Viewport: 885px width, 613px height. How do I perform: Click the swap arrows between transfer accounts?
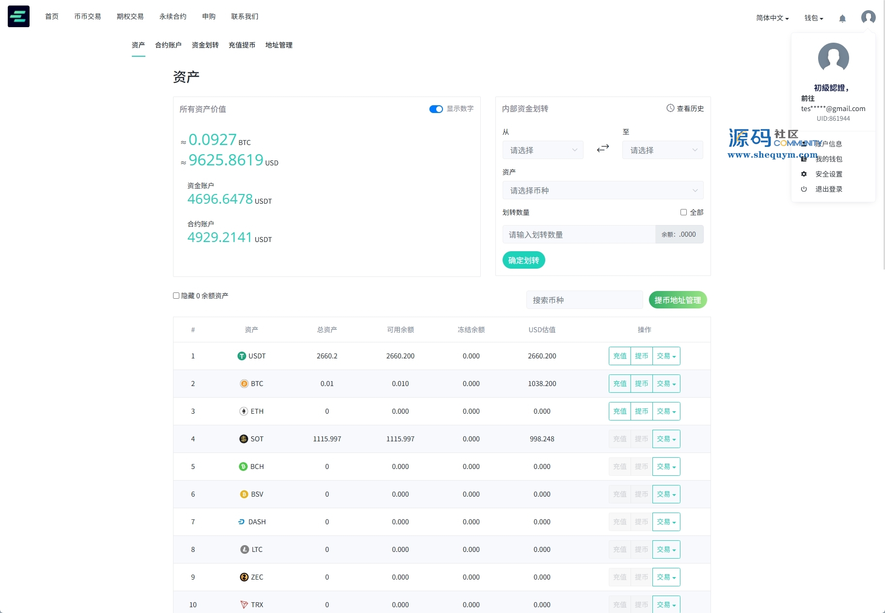(602, 148)
